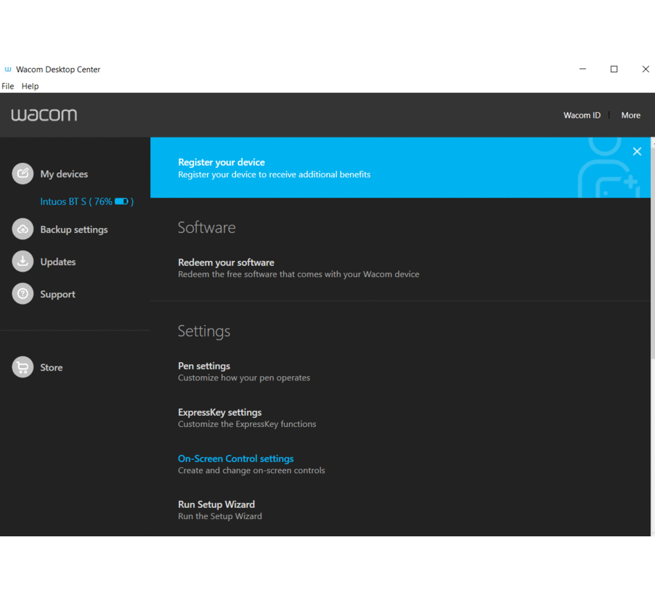Select the Intuos BT S device entry
This screenshot has height=598, width=655.
(87, 201)
